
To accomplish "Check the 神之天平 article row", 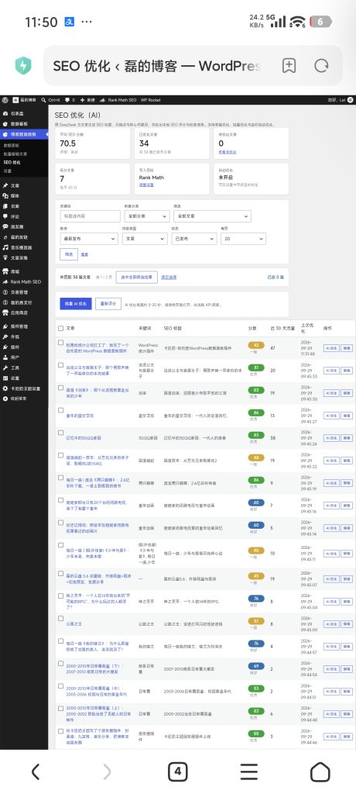I will 60,596.
